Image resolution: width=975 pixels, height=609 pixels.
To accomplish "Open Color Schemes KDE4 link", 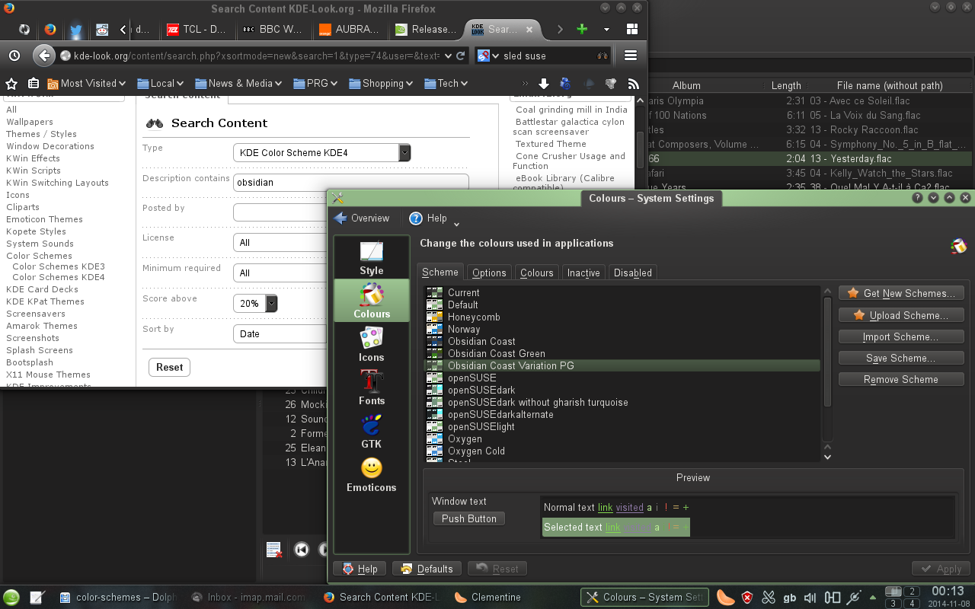I will (59, 277).
